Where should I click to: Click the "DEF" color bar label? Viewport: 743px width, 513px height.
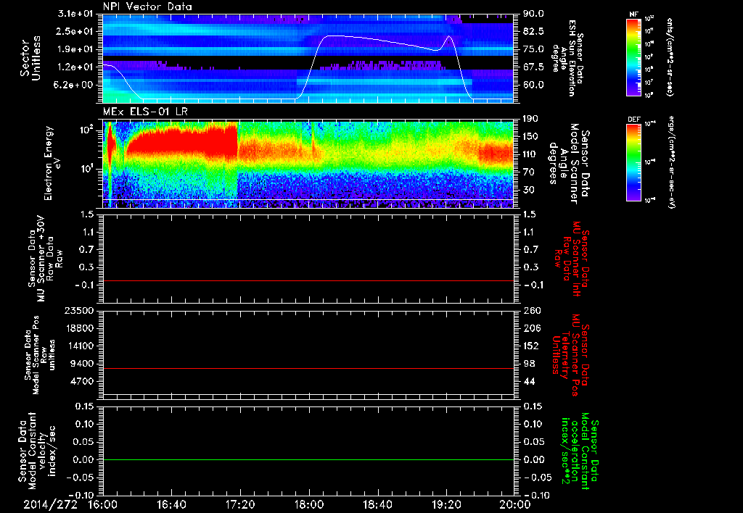click(x=634, y=120)
